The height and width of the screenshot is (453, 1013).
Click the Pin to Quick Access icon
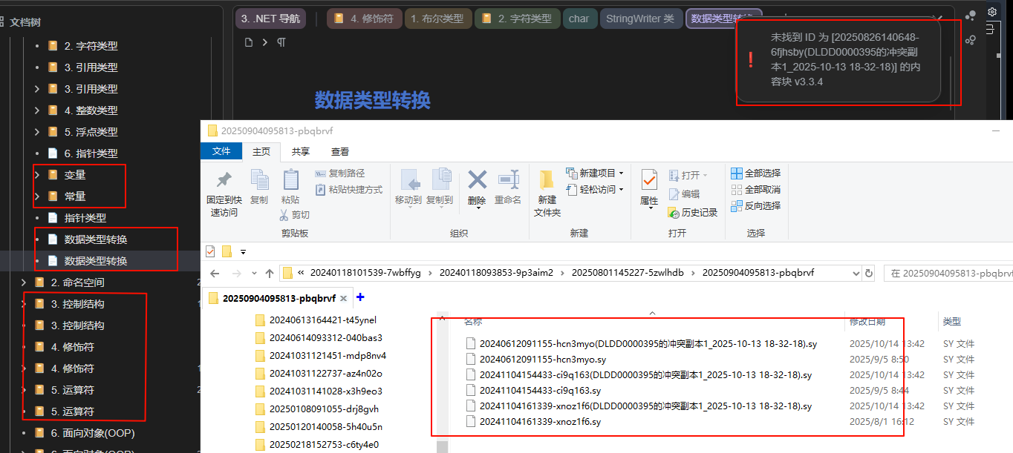(224, 181)
